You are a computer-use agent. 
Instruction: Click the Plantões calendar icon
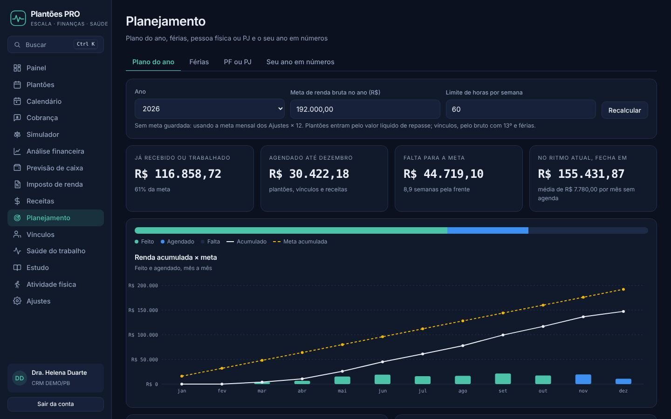tap(17, 85)
